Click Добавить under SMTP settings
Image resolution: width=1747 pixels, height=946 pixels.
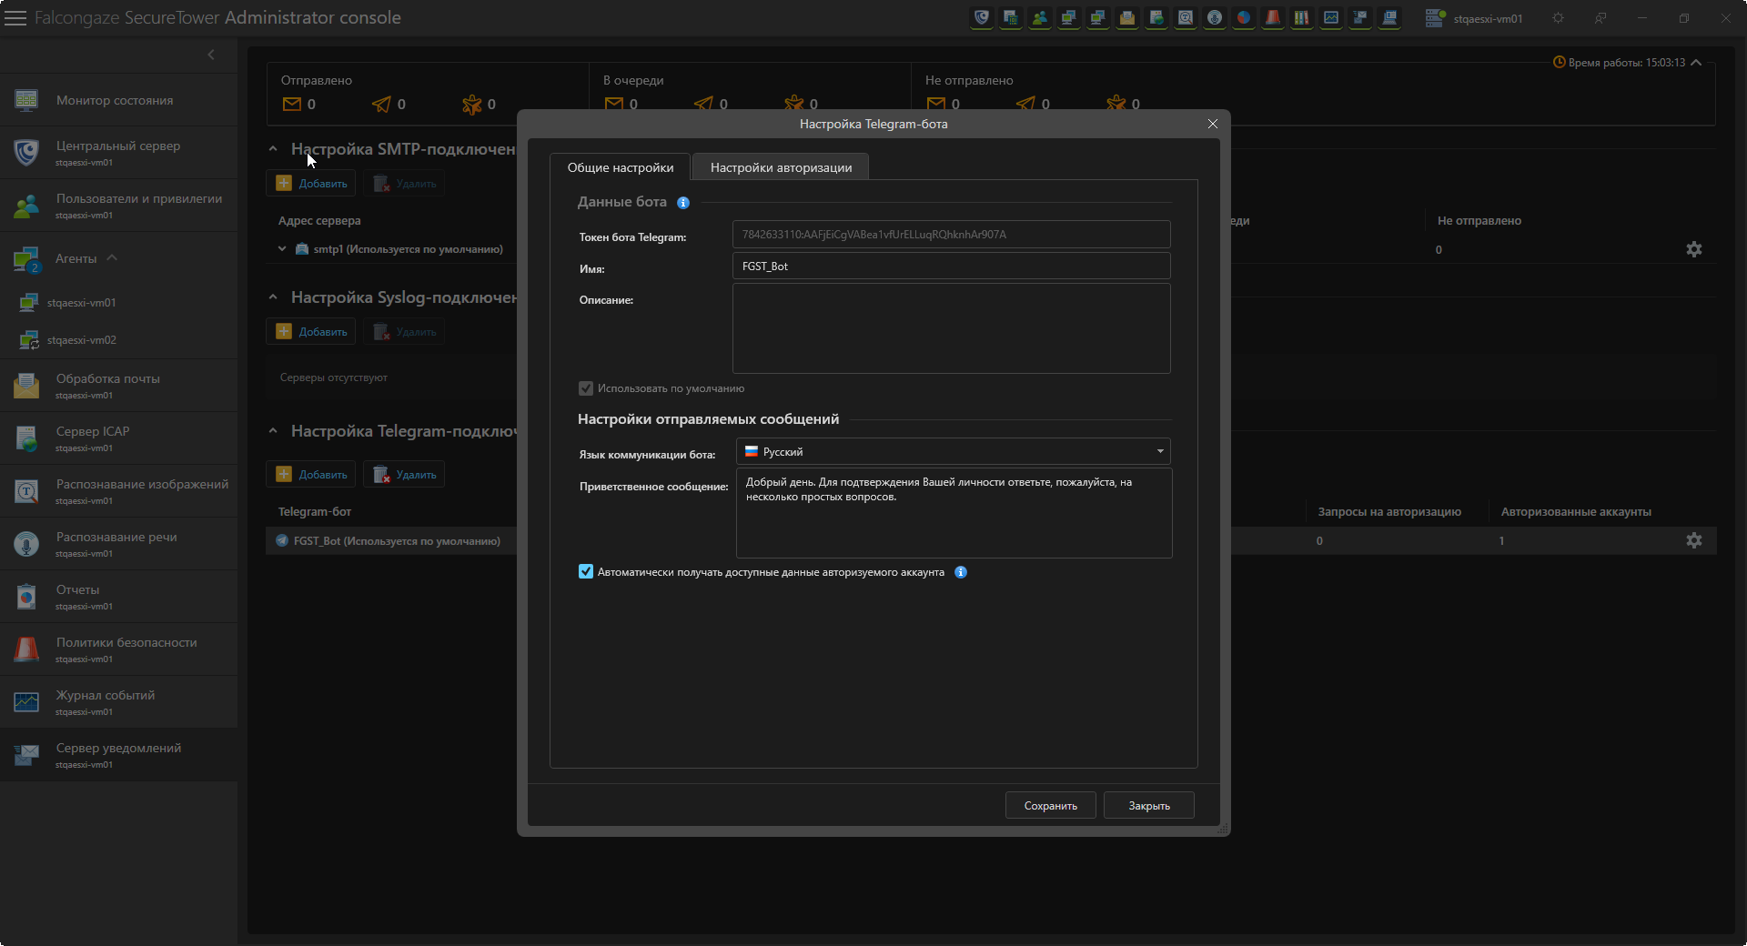click(x=311, y=183)
